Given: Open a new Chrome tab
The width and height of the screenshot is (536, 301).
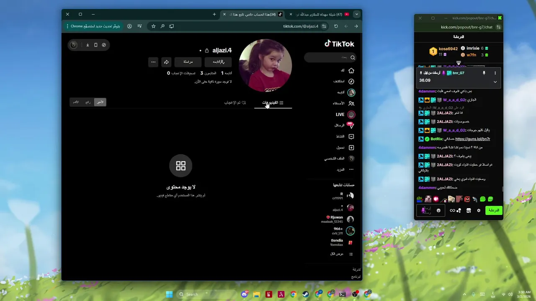Looking at the screenshot, I should click(x=214, y=14).
